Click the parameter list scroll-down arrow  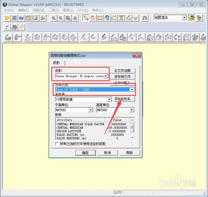[132, 138]
